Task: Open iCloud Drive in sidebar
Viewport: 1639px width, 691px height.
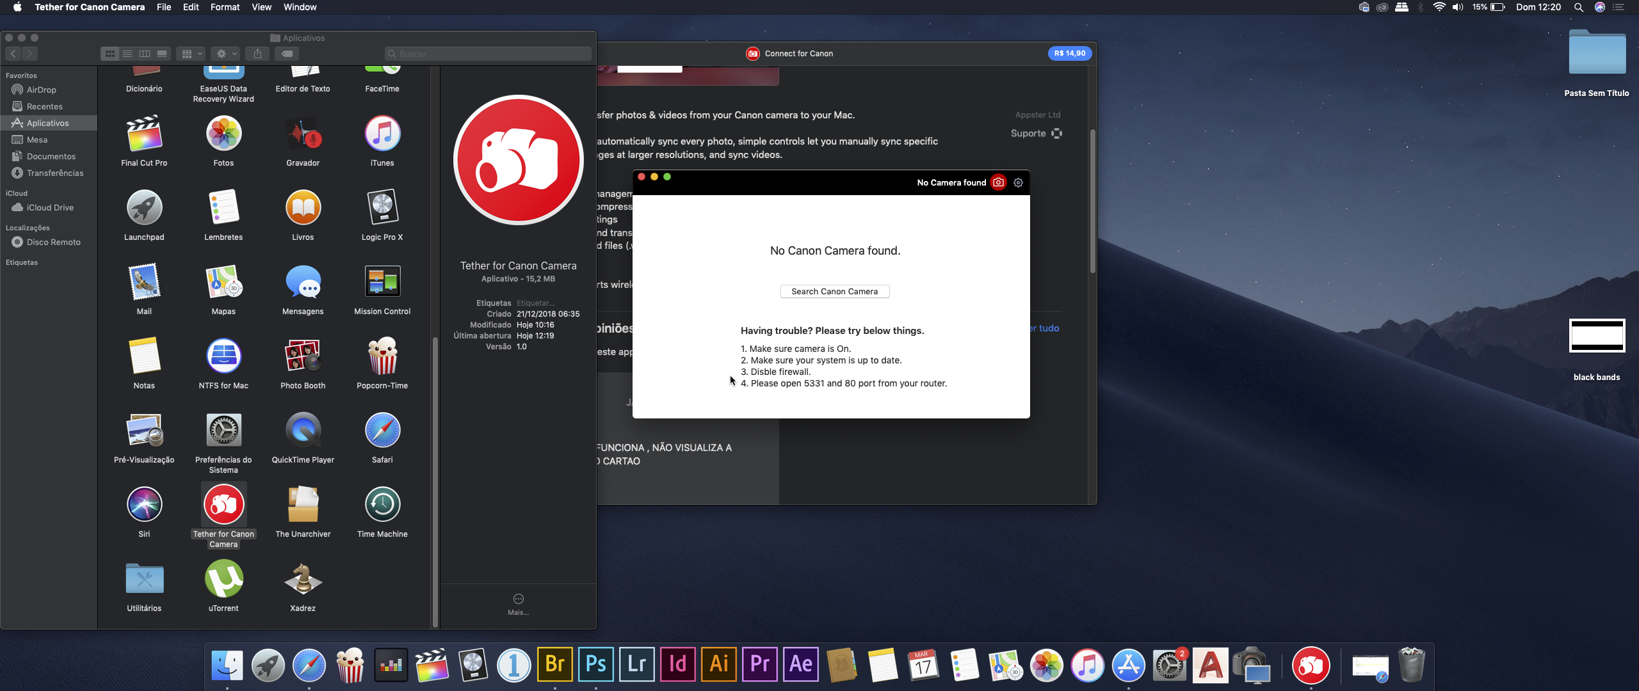Action: coord(49,207)
